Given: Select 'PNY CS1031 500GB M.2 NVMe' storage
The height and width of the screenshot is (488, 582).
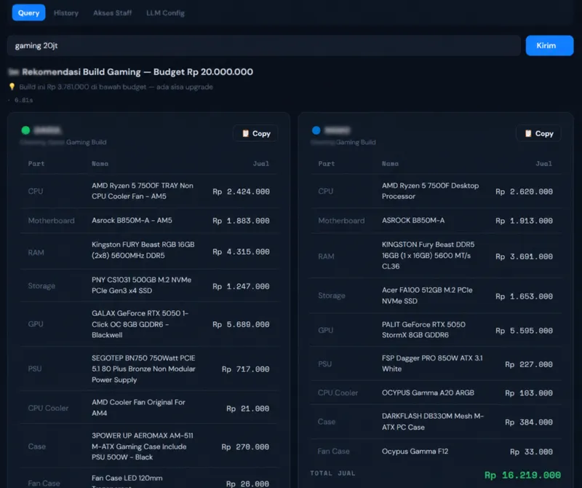Looking at the screenshot, I should [141, 285].
